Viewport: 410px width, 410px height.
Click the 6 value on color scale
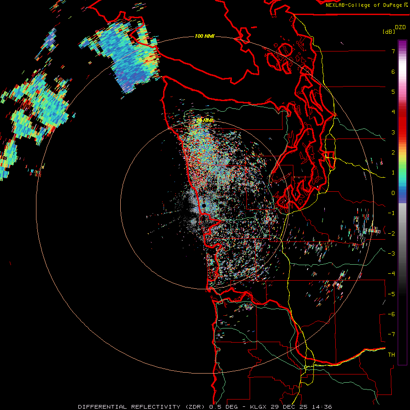pyautogui.click(x=393, y=72)
